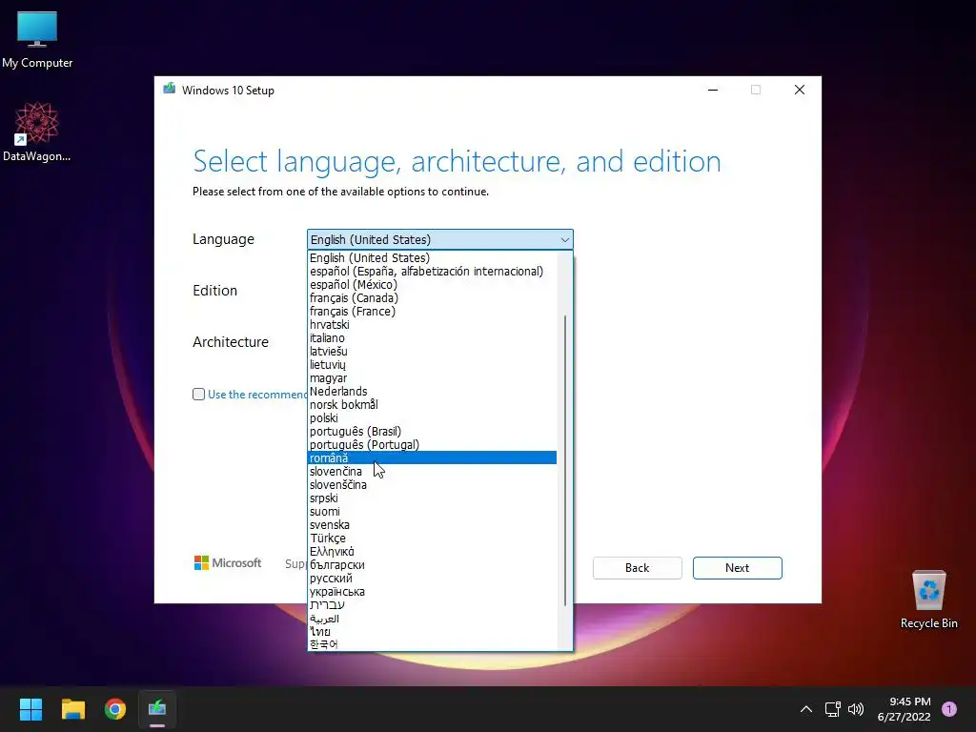Choose slovenščina from the list
Screen dimensions: 976x732
pos(432,485)
